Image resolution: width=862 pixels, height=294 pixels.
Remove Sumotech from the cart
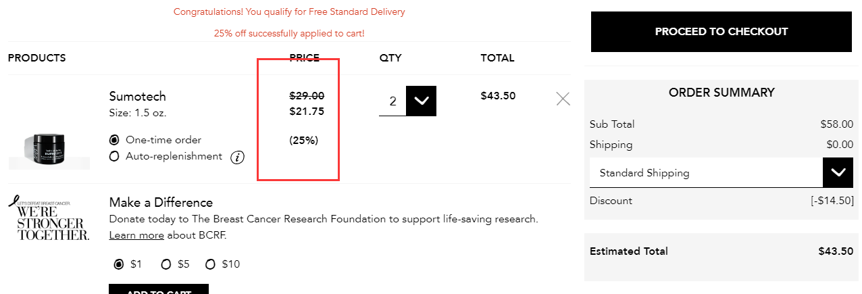tap(563, 99)
